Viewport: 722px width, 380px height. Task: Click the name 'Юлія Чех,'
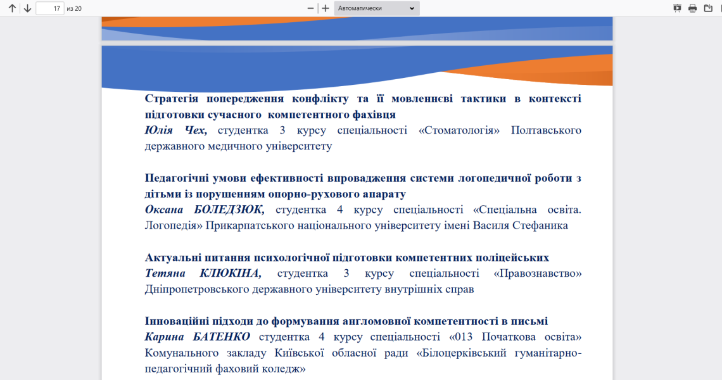[x=176, y=130]
